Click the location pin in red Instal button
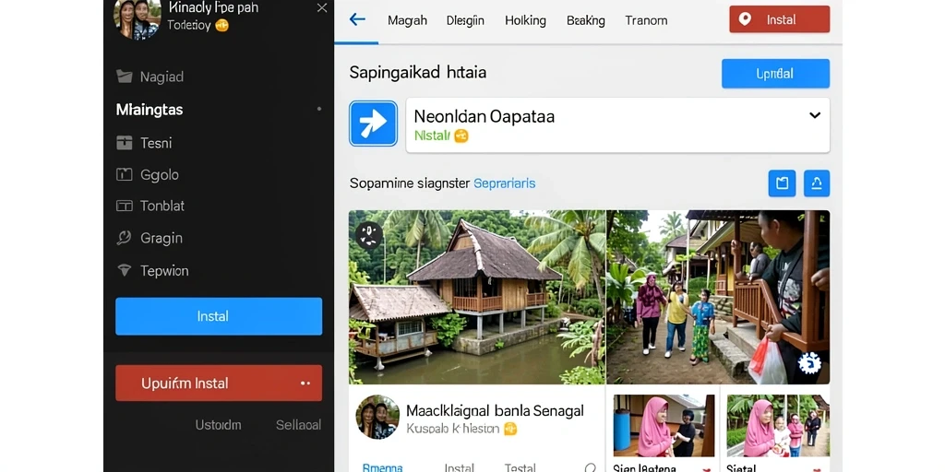The width and height of the screenshot is (945, 472). (x=745, y=19)
